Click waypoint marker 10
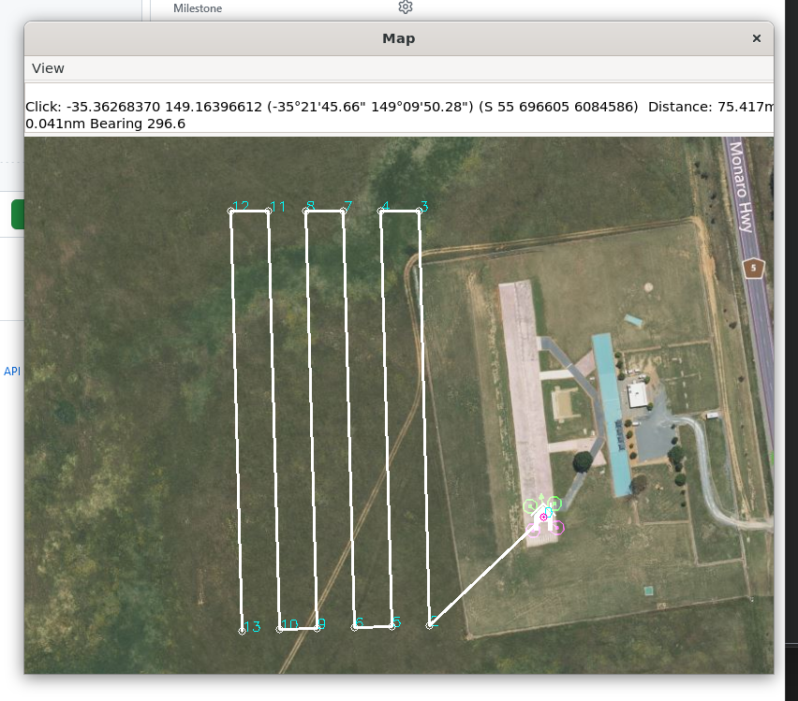Image resolution: width=798 pixels, height=701 pixels. (279, 630)
